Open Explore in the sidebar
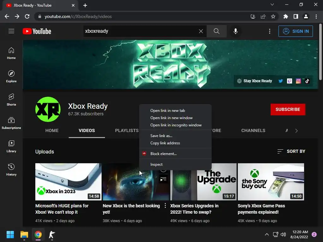This screenshot has width=323, height=242. [x=11, y=77]
